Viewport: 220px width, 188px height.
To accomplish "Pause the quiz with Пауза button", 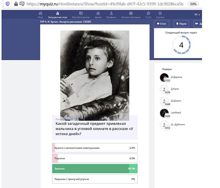I will click(181, 24).
